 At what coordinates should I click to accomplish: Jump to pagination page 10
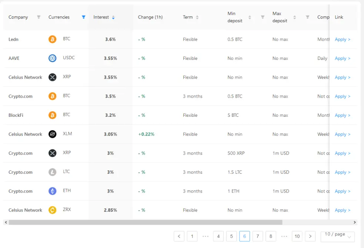coord(297,237)
